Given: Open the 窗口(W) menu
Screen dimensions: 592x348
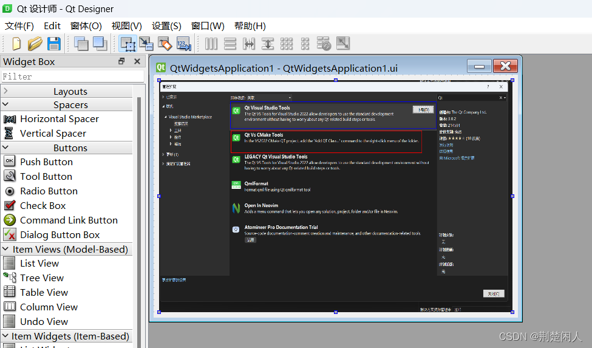Looking at the screenshot, I should tap(208, 26).
